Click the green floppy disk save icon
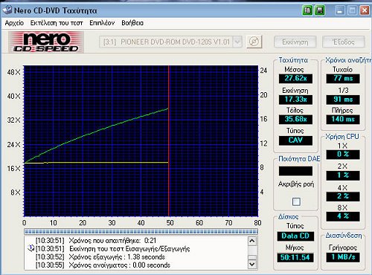Viewport: 372px width, 275px height. click(x=320, y=10)
